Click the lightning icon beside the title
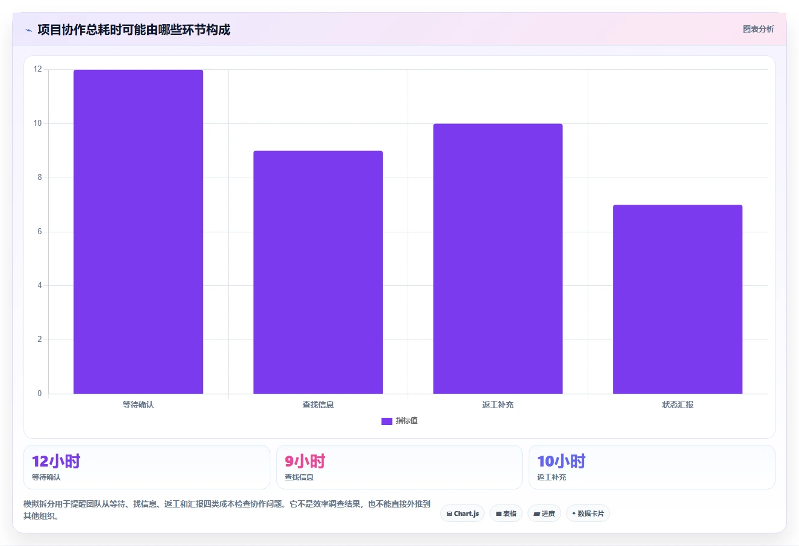 pyautogui.click(x=28, y=30)
